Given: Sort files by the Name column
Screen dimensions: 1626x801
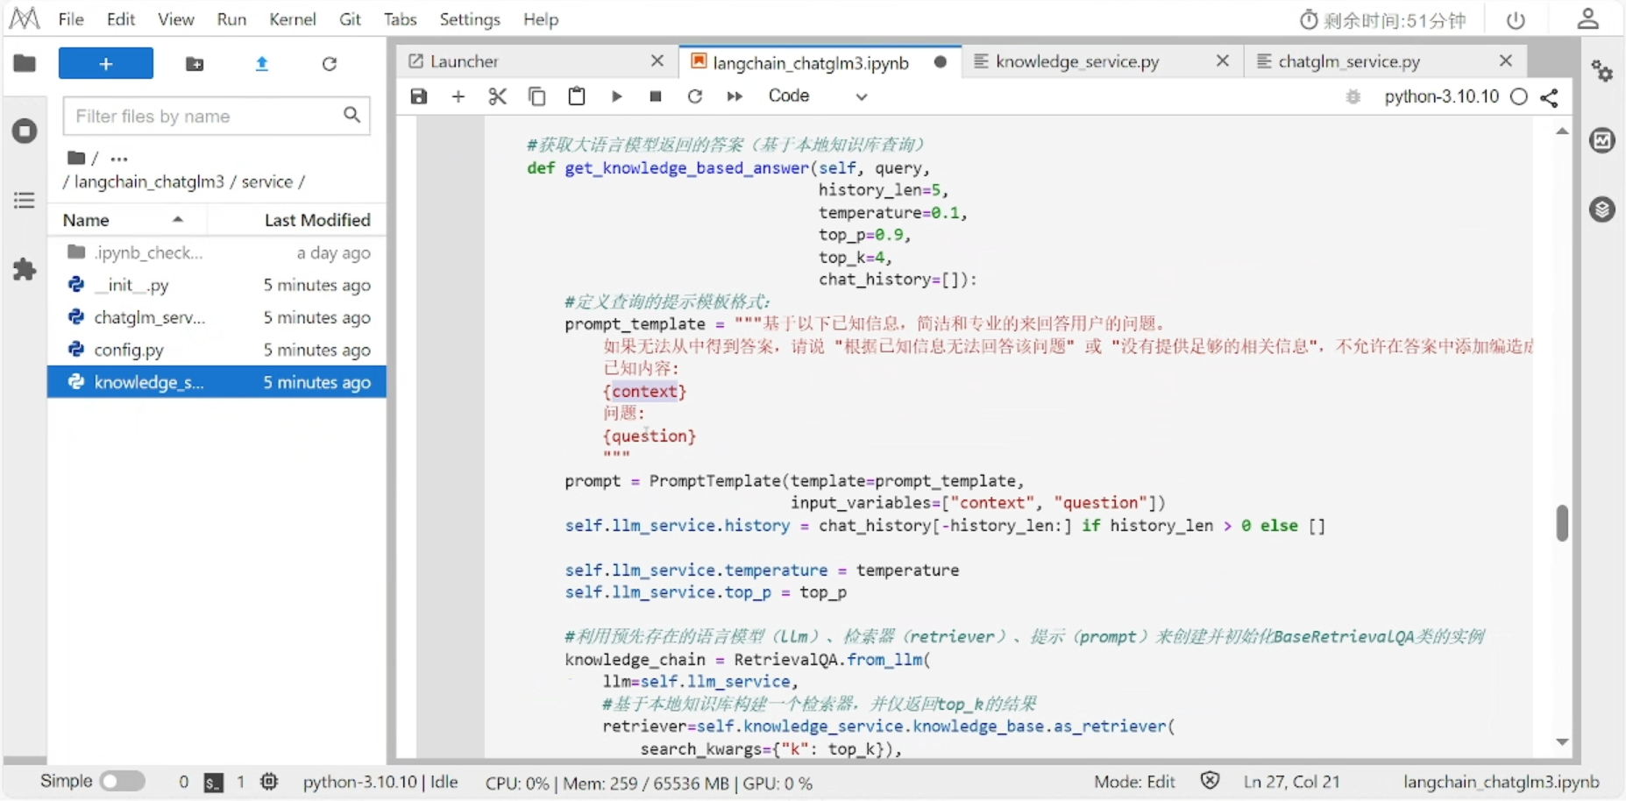Looking at the screenshot, I should (x=87, y=220).
